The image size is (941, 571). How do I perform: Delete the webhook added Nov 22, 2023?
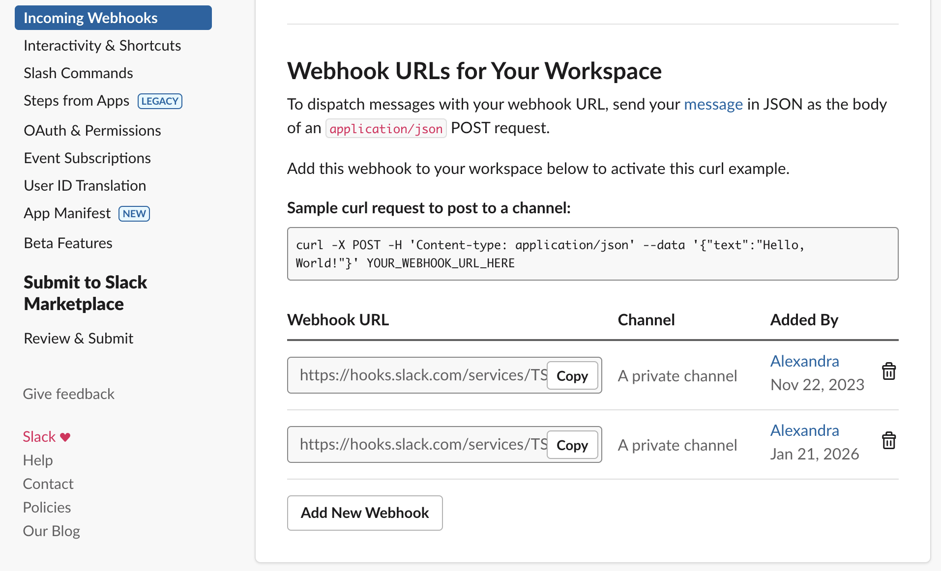(889, 372)
